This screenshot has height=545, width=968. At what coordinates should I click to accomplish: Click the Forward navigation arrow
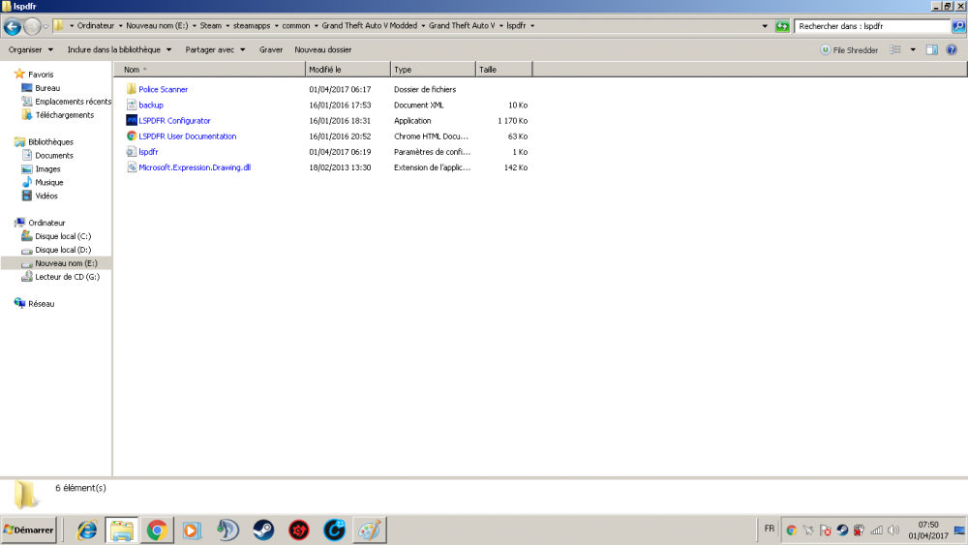[x=32, y=26]
